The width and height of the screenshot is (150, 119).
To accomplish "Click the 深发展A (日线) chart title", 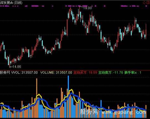I will click(x=11, y=3).
